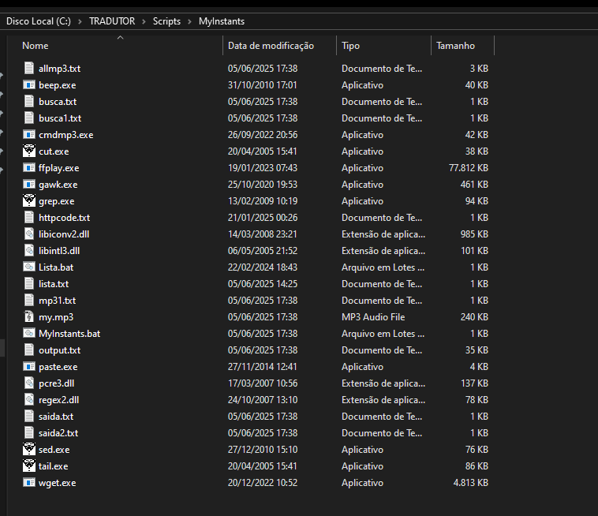Click the Tipo column header
This screenshot has height=516, width=598.
point(351,46)
